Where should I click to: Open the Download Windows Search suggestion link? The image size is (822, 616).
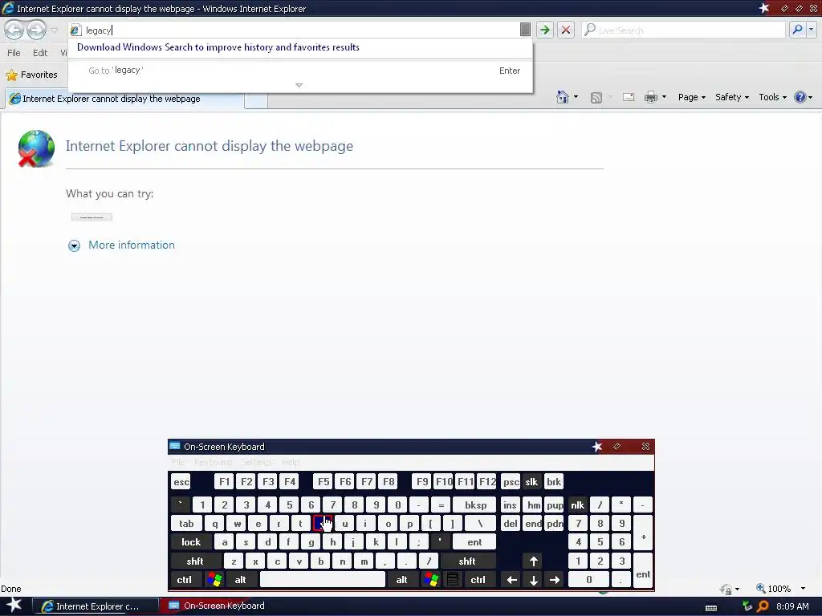(218, 47)
